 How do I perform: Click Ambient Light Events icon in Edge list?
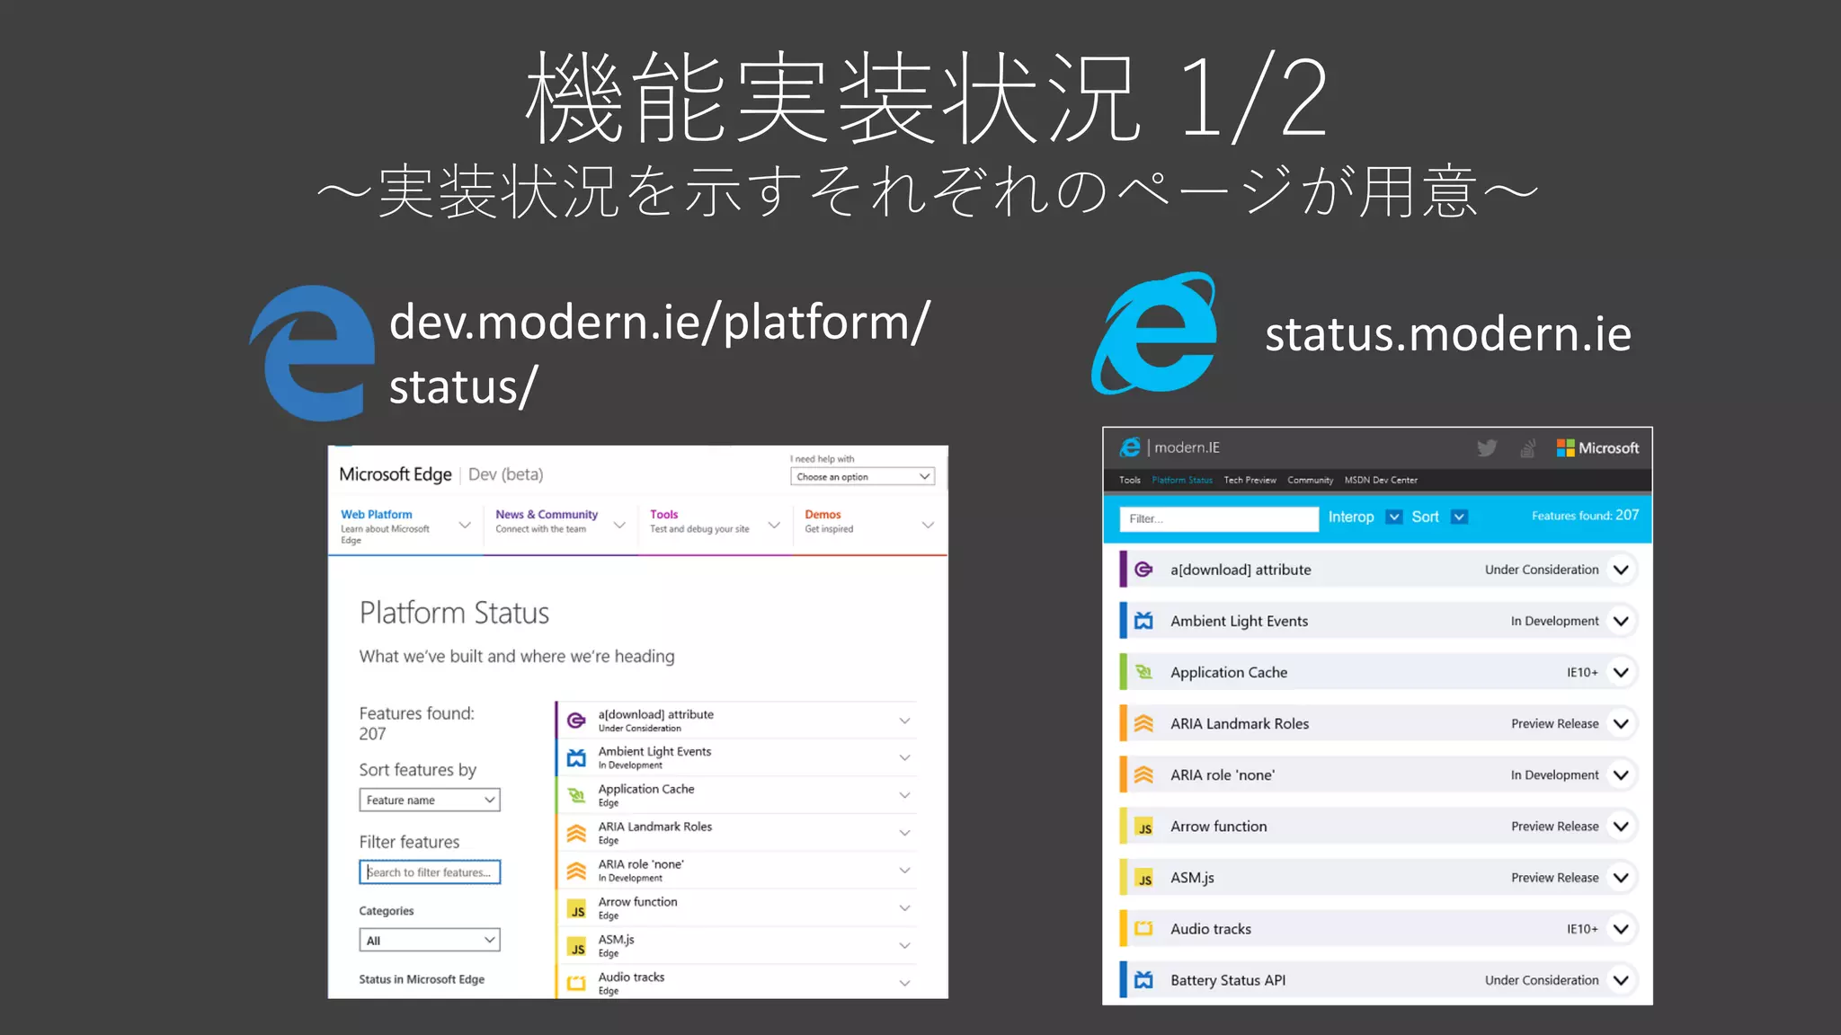click(x=576, y=758)
